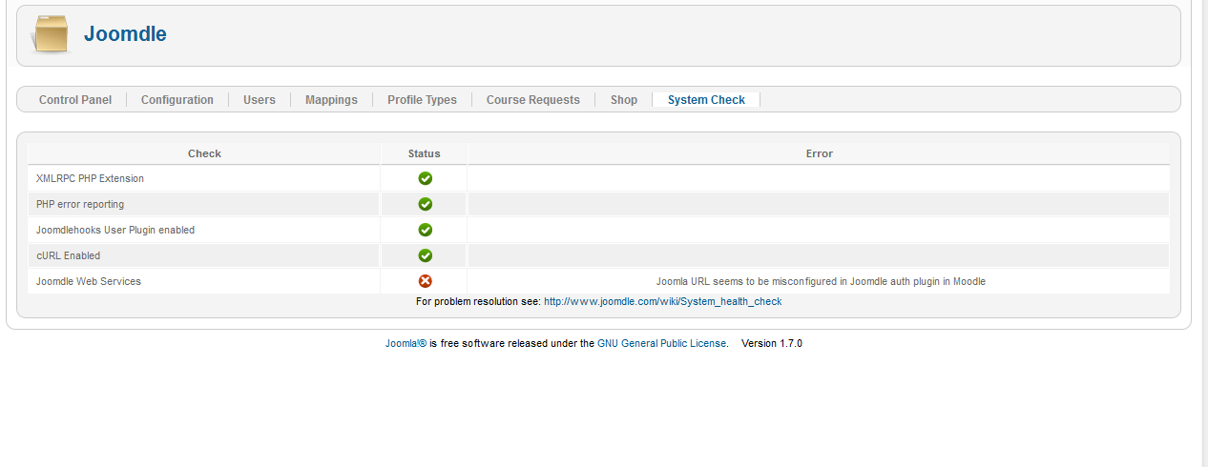Click red error icon for Joomdle Web Services
The image size is (1208, 467).
pyautogui.click(x=425, y=281)
